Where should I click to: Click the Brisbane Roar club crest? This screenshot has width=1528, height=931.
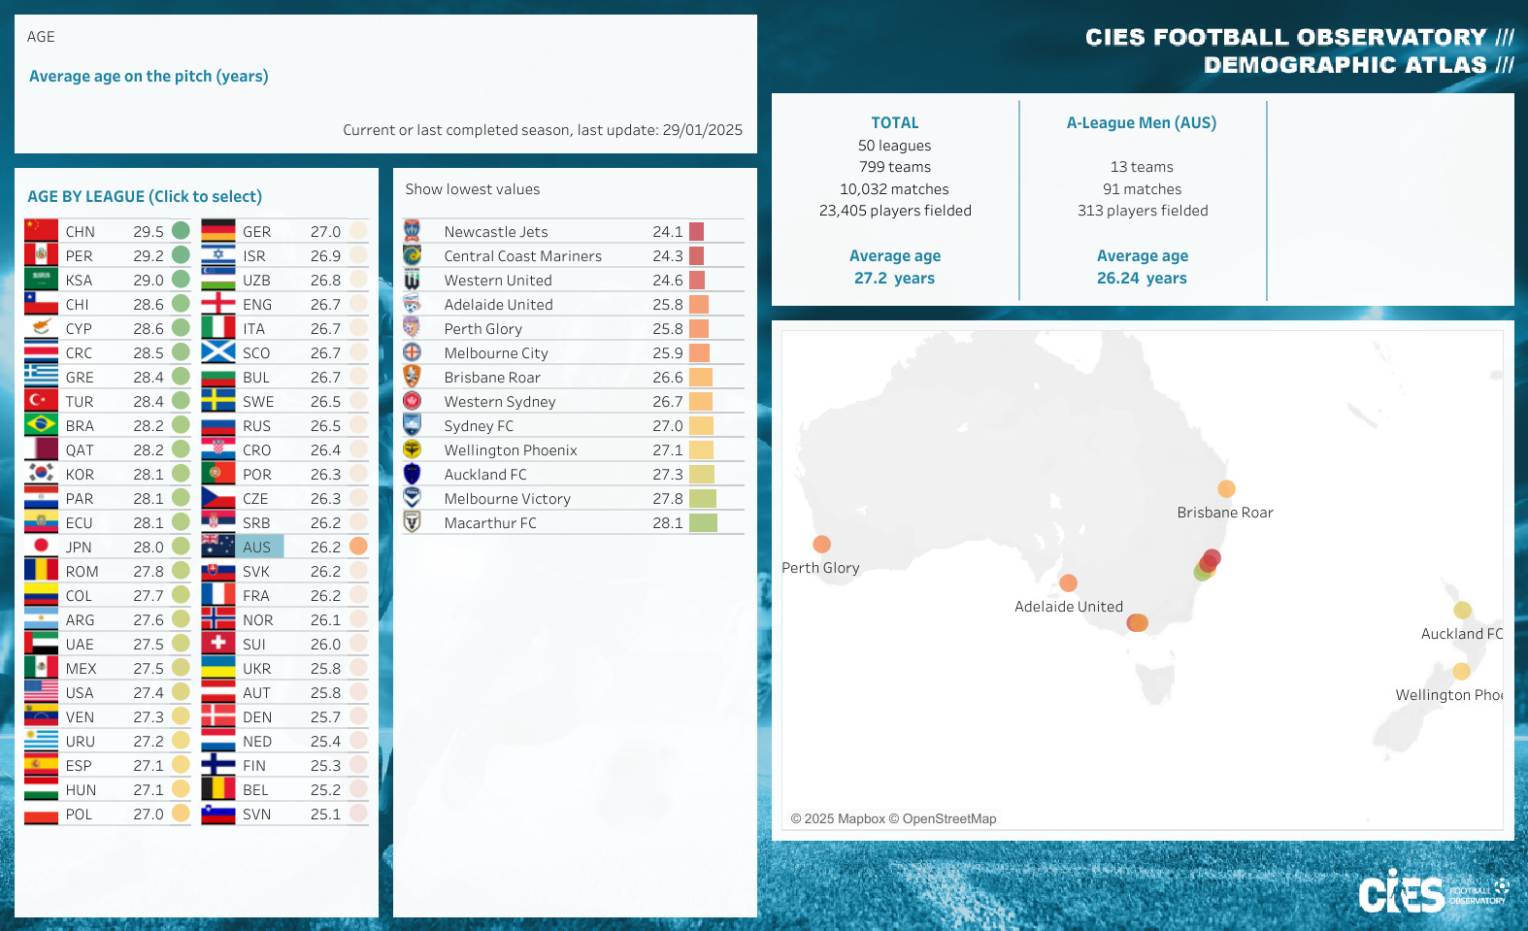point(412,377)
